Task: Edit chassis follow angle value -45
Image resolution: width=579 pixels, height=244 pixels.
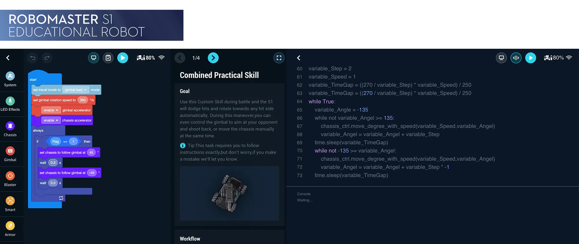Action: [x=92, y=173]
